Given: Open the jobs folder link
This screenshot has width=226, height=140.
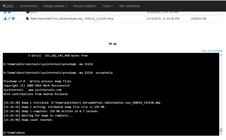Looking at the screenshot, I should tap(33, 12).
